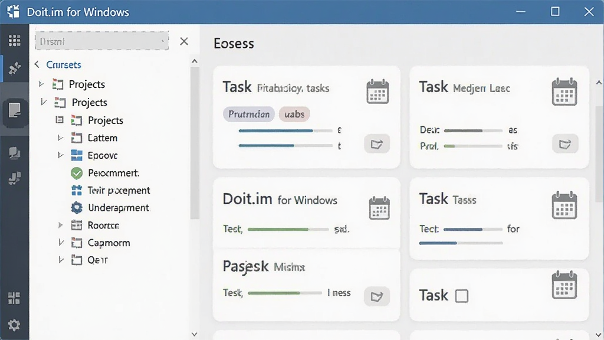Click the Crursets breadcrumb link

pos(64,65)
